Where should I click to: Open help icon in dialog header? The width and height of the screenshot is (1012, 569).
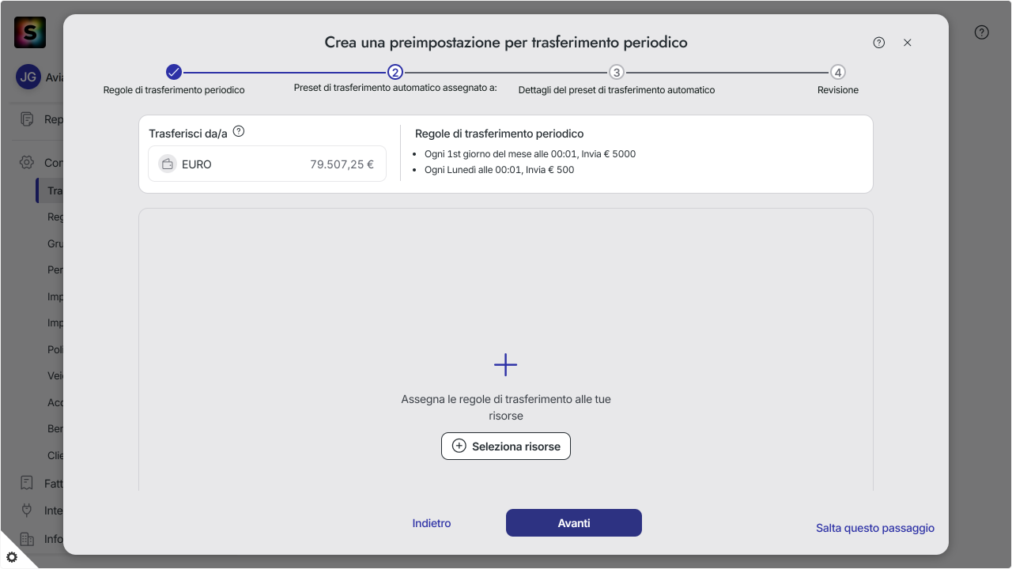coord(879,43)
